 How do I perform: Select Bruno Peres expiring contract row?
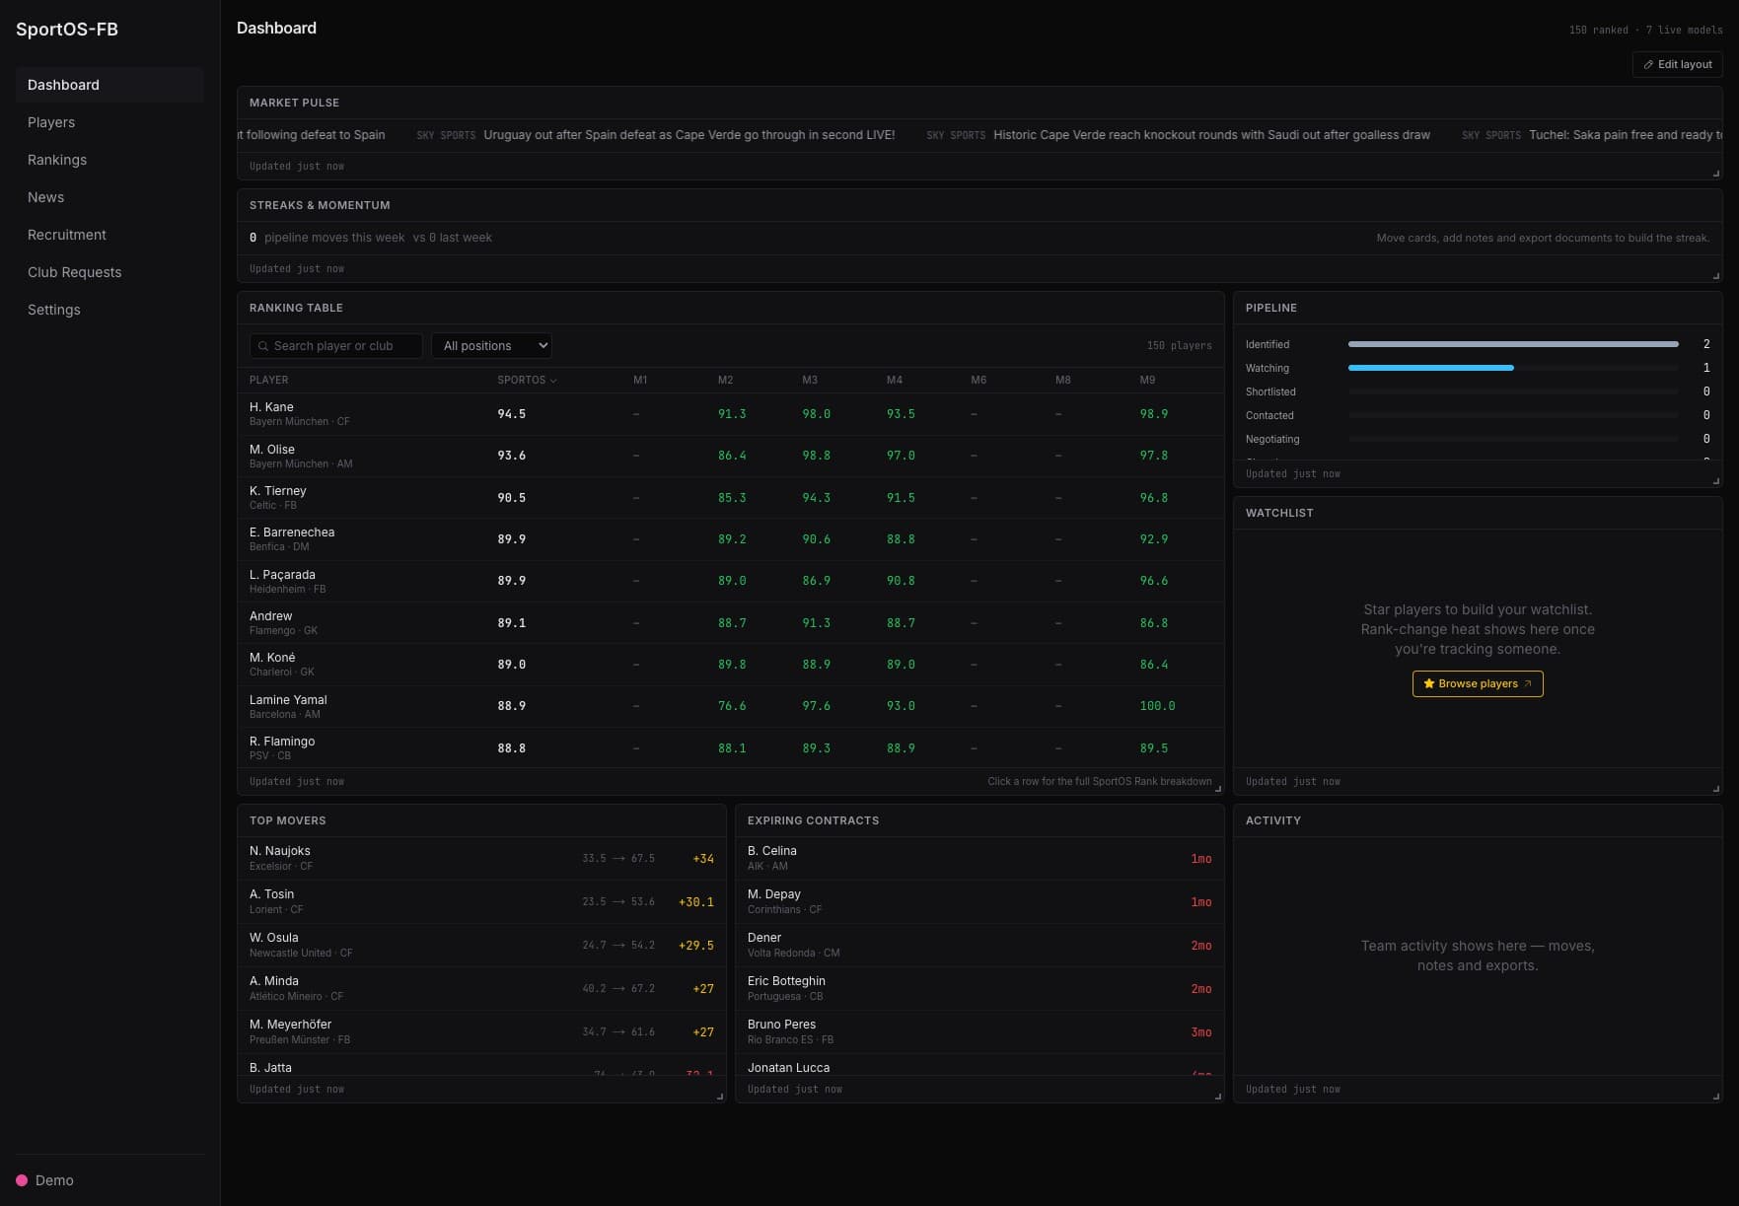979,1031
